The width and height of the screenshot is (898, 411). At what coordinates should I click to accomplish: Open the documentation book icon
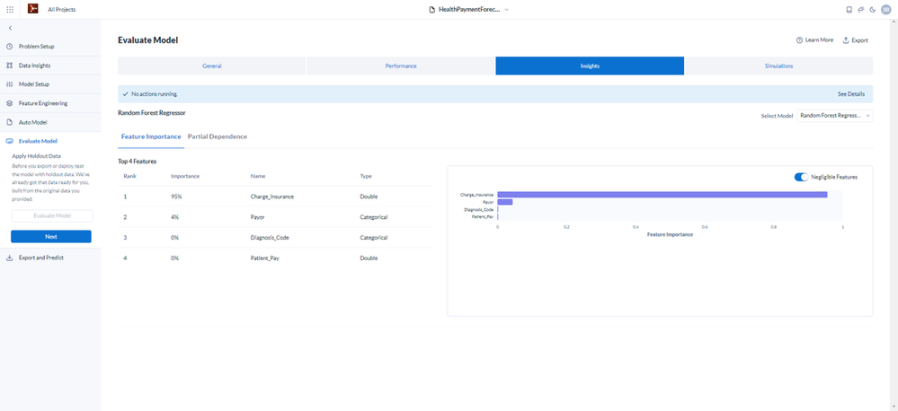849,10
